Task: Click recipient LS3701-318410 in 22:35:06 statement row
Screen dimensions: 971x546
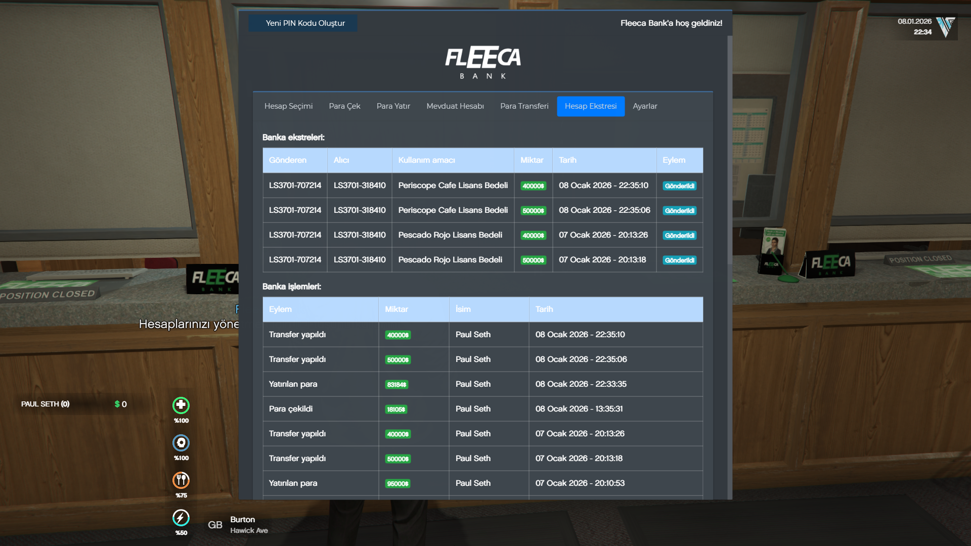Action: point(360,210)
